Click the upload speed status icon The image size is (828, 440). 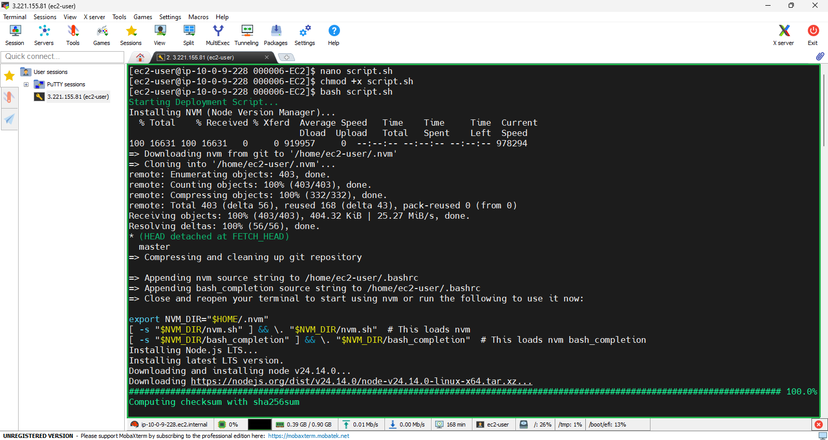point(346,424)
